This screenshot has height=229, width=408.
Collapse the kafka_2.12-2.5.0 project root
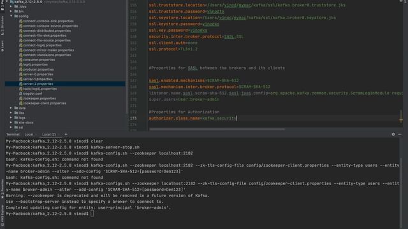tap(7, 1)
